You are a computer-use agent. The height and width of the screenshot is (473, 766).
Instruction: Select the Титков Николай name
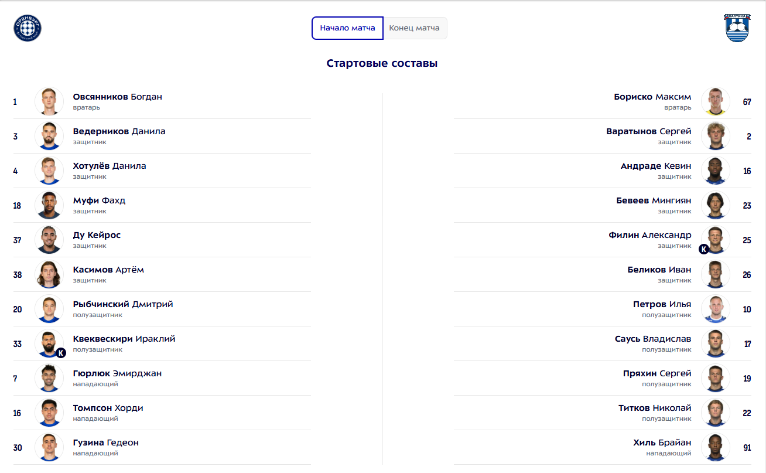[x=655, y=408]
